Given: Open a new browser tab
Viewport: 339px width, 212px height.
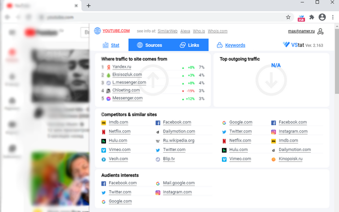Looking at the screenshot, I should point(88,6).
